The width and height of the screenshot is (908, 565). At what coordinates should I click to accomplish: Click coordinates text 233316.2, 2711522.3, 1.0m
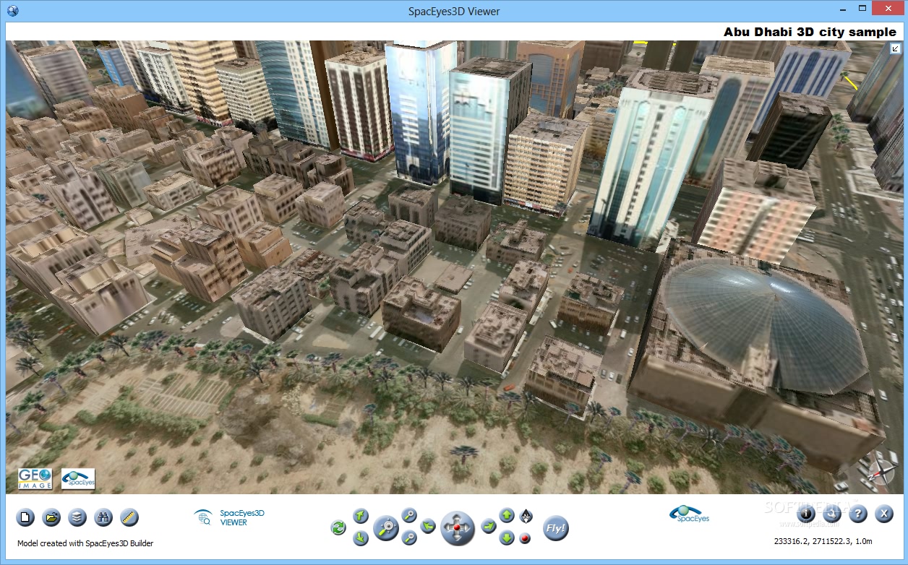(x=823, y=540)
